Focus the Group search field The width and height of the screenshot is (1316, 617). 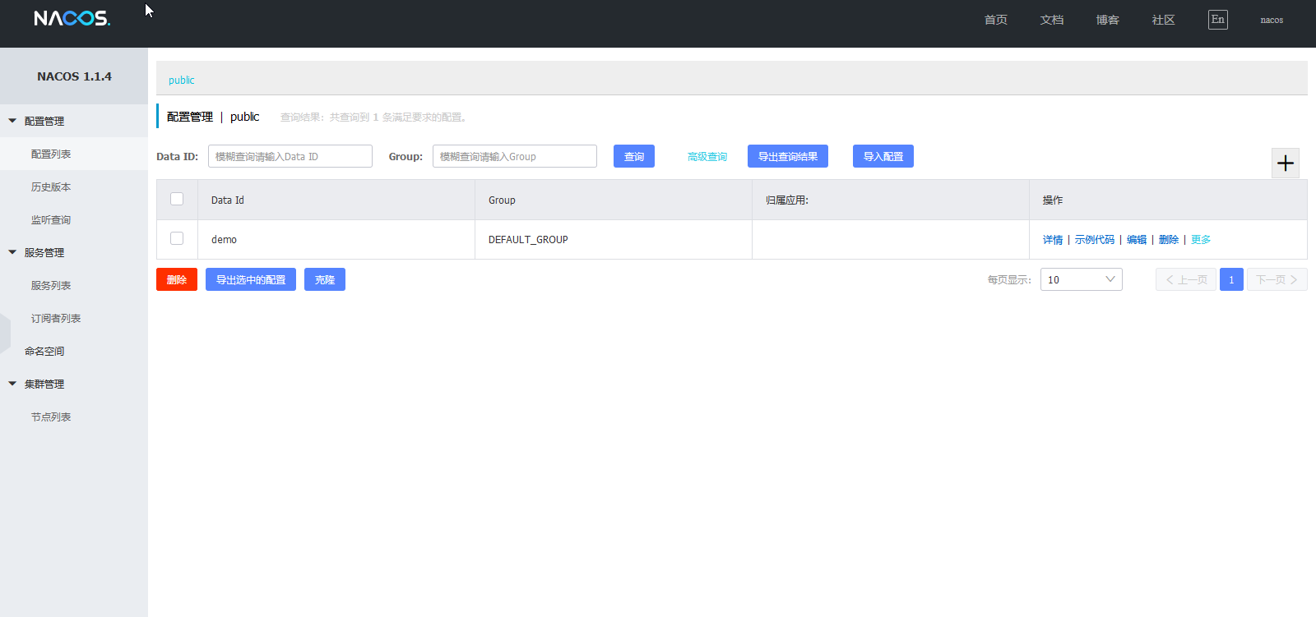515,156
